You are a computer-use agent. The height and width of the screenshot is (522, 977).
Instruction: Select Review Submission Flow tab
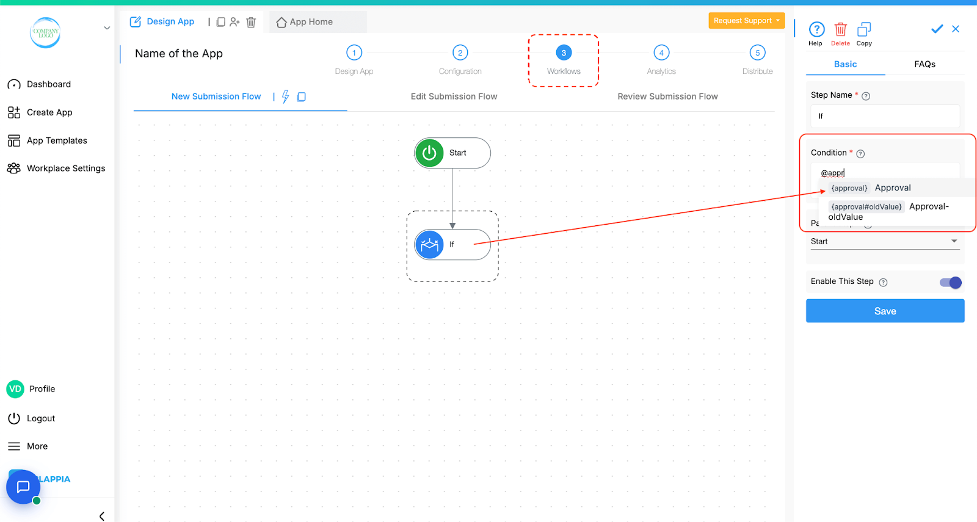point(667,96)
